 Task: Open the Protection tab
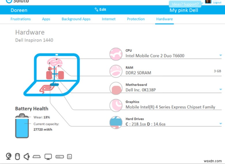coord(136,19)
